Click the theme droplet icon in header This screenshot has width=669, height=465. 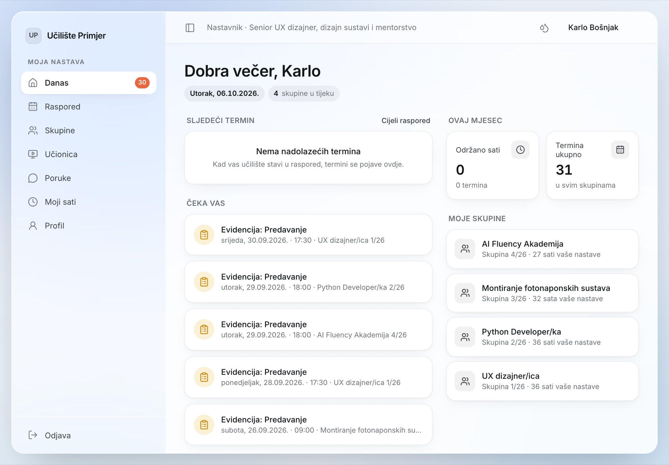click(544, 28)
